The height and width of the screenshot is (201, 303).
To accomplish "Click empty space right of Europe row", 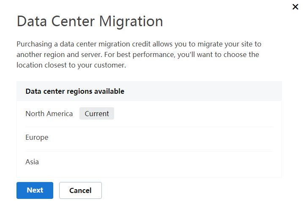I will point(169,138).
